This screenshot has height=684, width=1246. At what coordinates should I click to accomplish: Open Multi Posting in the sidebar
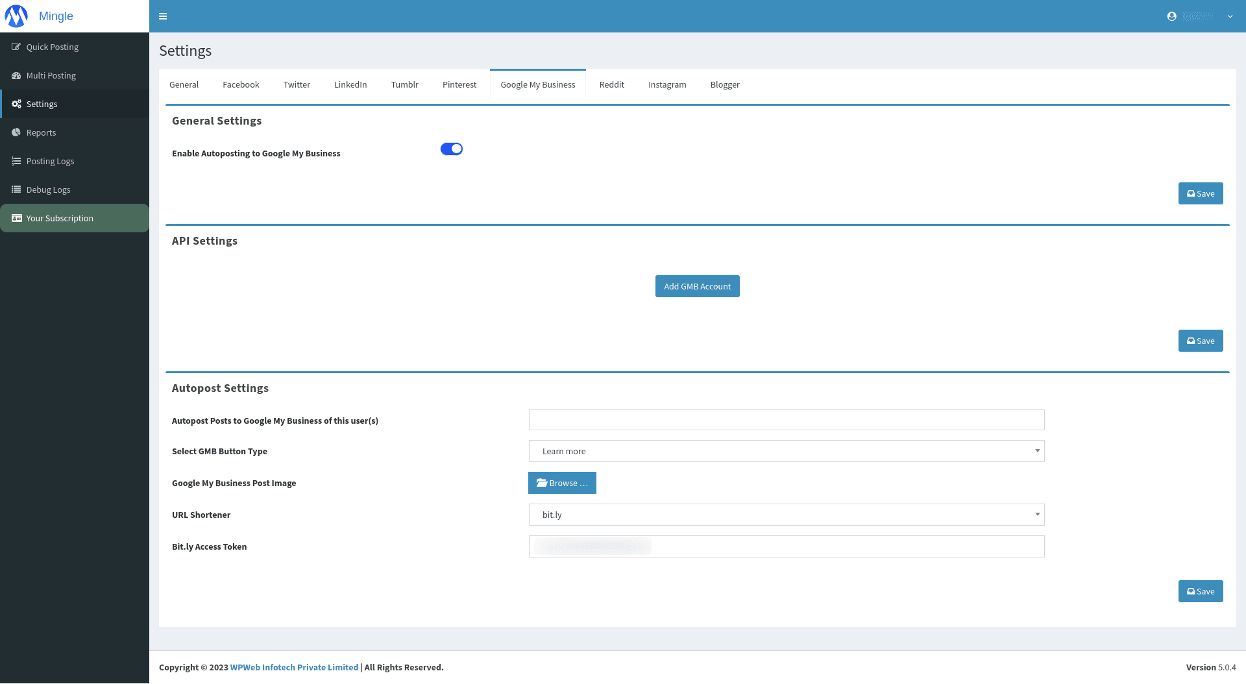51,75
